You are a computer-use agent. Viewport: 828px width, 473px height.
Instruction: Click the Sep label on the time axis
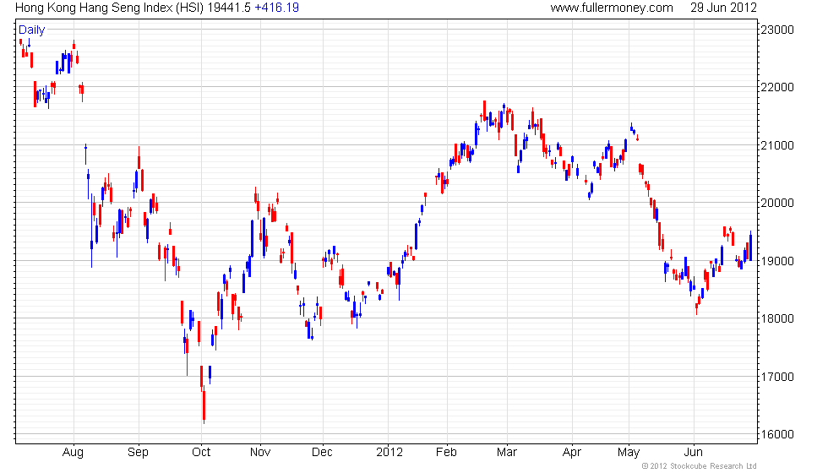coord(139,453)
